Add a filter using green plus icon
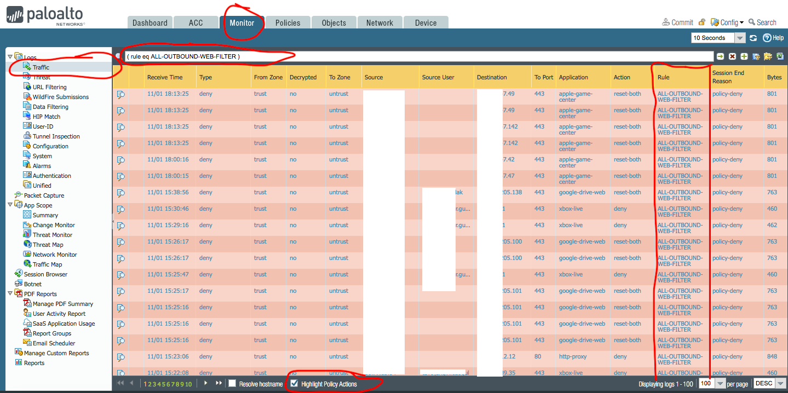The width and height of the screenshot is (788, 393). tap(744, 56)
